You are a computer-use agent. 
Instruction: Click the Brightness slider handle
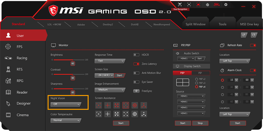[x=73, y=63]
